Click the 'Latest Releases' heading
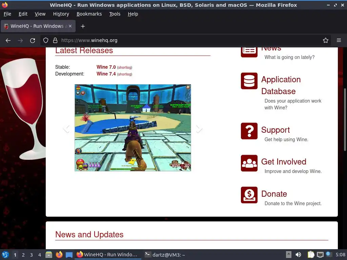The height and width of the screenshot is (260, 347). tap(84, 50)
